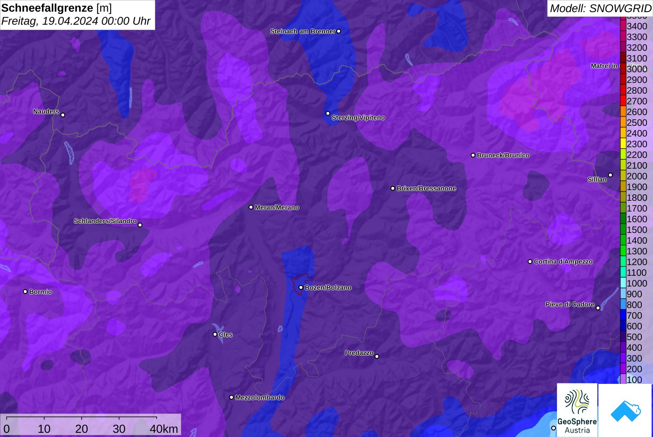653x437 pixels.
Task: Select the Nauders location marker dot
Action: (63, 115)
